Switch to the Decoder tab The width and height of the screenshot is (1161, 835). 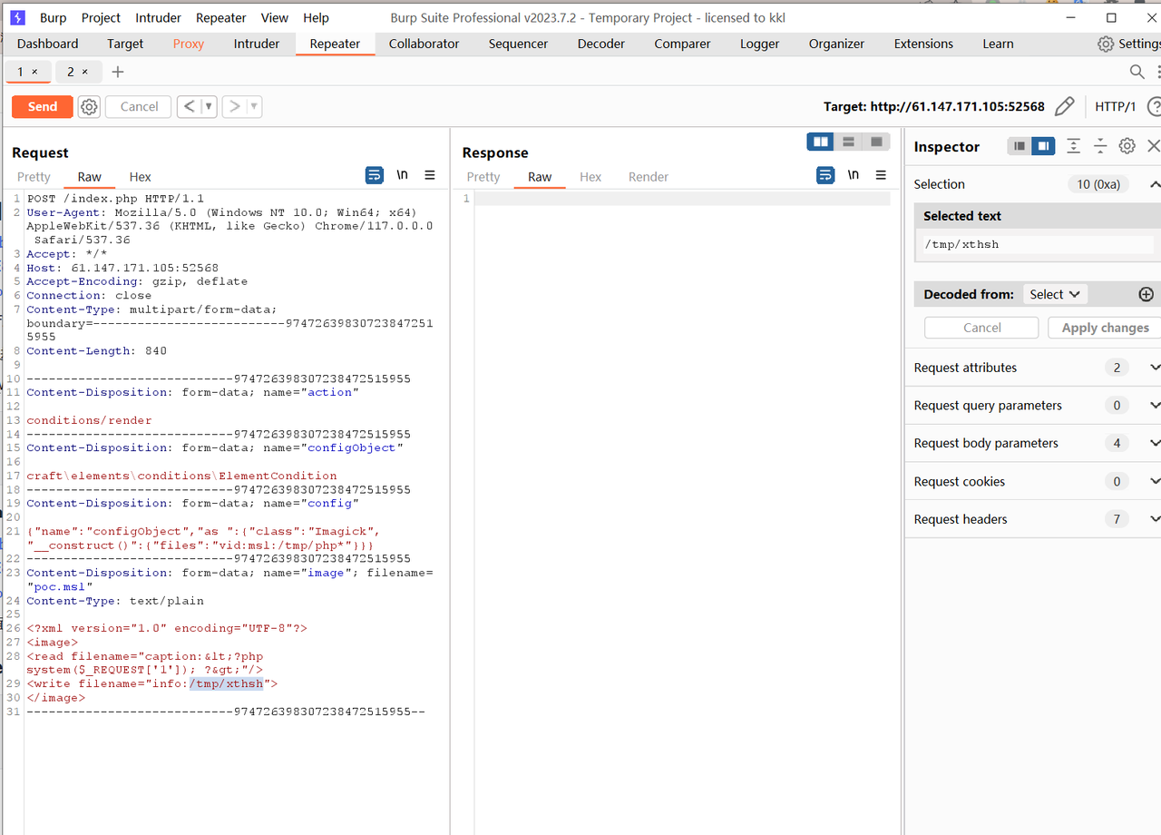pyautogui.click(x=601, y=44)
